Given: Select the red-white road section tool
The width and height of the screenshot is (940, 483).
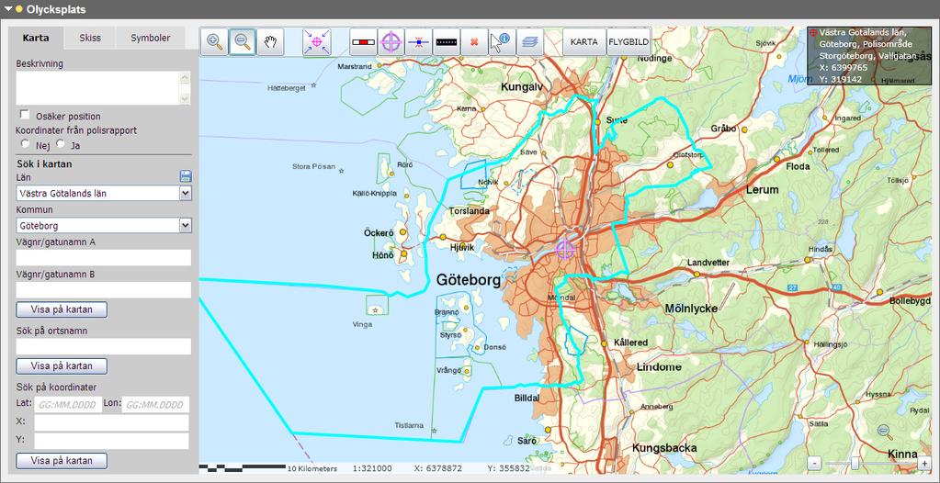Looking at the screenshot, I should coord(363,42).
